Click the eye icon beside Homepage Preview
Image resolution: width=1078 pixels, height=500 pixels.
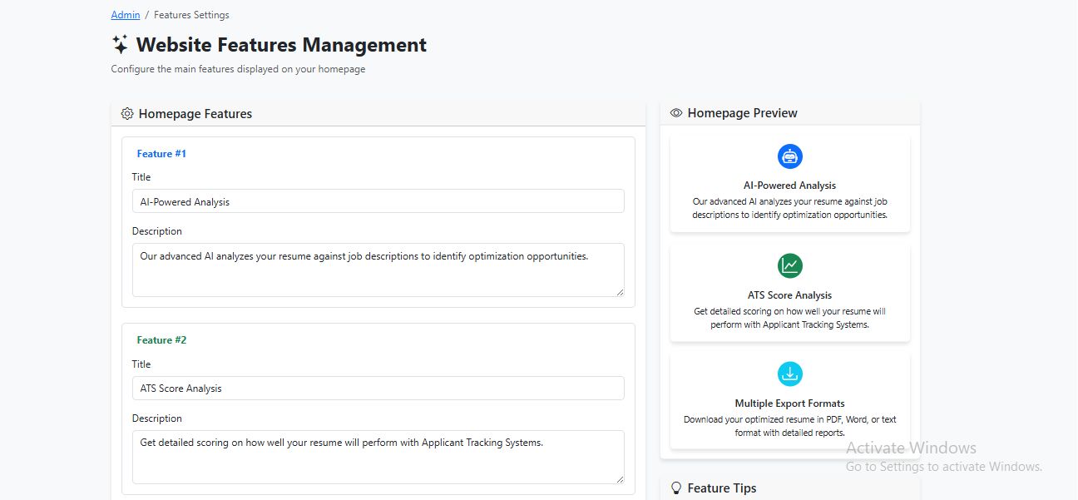click(676, 113)
